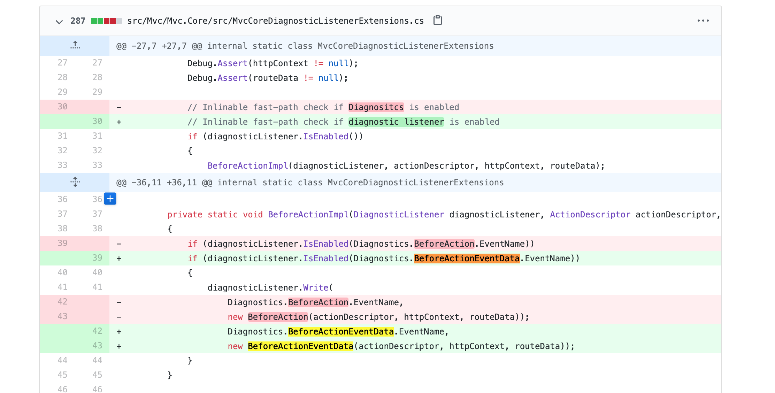This screenshot has width=775, height=393.
Task: Click 'private static void' on line 37
Action: 215,215
